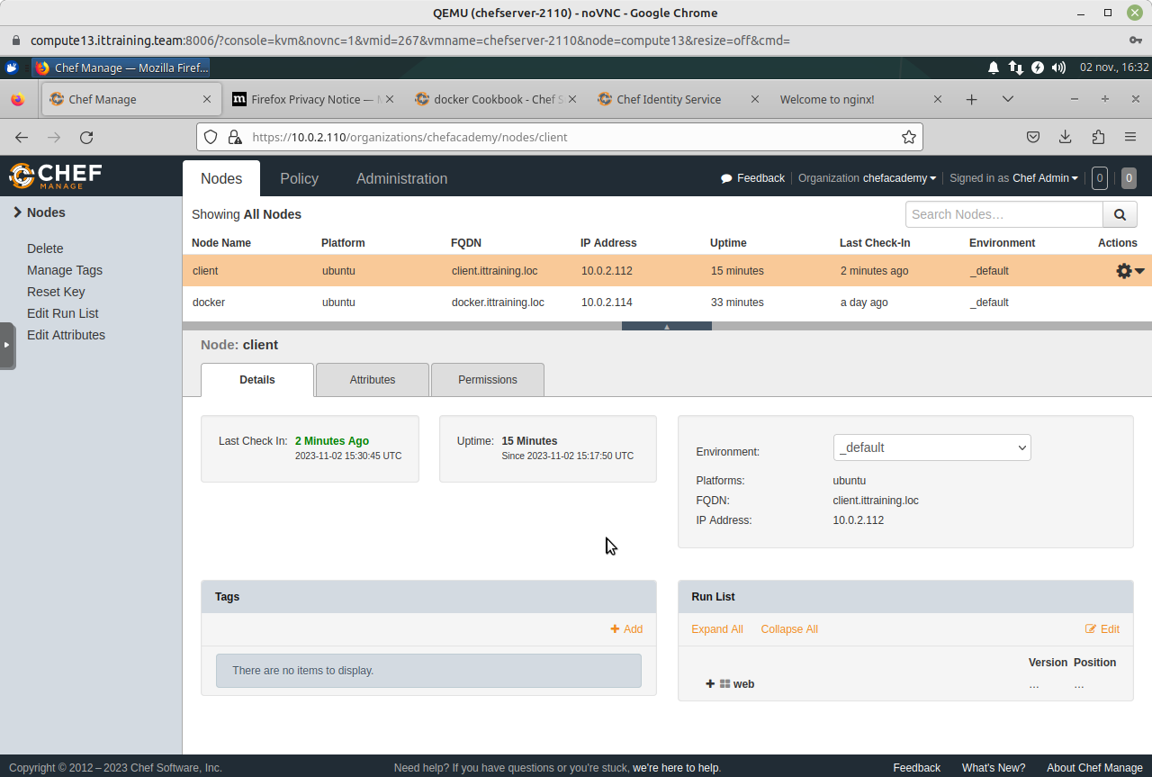Open the Firefox hamburger application menu
The image size is (1152, 777).
(1130, 137)
